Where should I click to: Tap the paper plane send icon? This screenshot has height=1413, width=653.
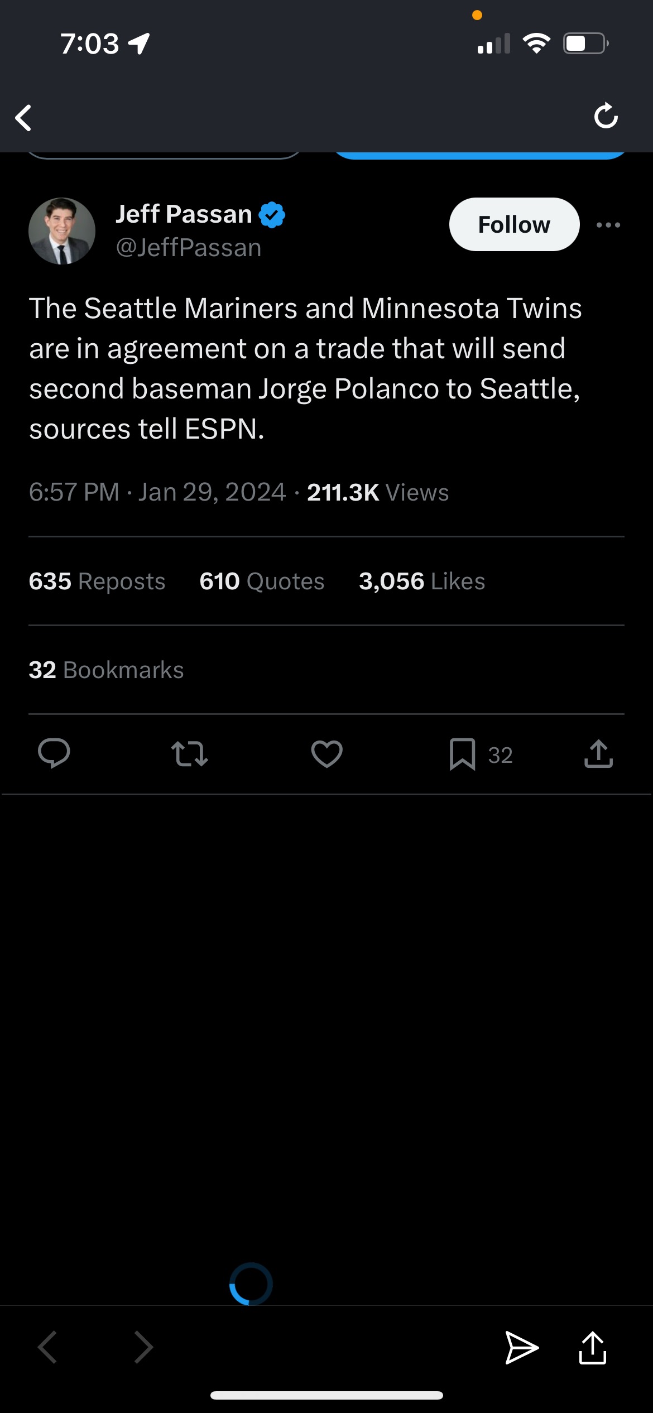click(521, 1347)
